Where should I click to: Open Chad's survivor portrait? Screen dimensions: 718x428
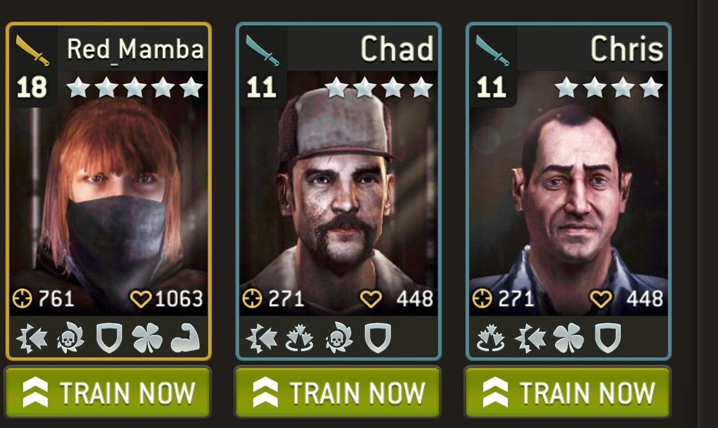(x=339, y=192)
